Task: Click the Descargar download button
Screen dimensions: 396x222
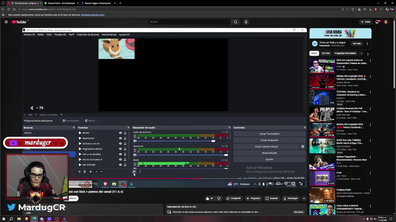Action: pyautogui.click(x=290, y=198)
